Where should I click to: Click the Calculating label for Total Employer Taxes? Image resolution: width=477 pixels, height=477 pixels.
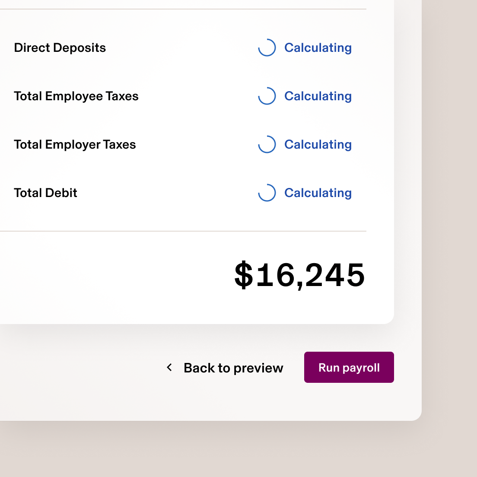(318, 145)
